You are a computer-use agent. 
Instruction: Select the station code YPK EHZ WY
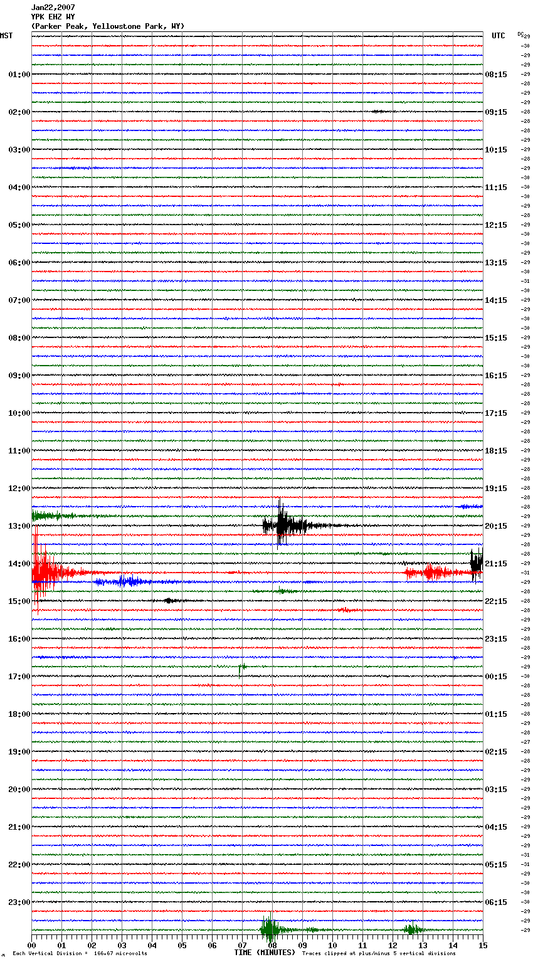(53, 17)
